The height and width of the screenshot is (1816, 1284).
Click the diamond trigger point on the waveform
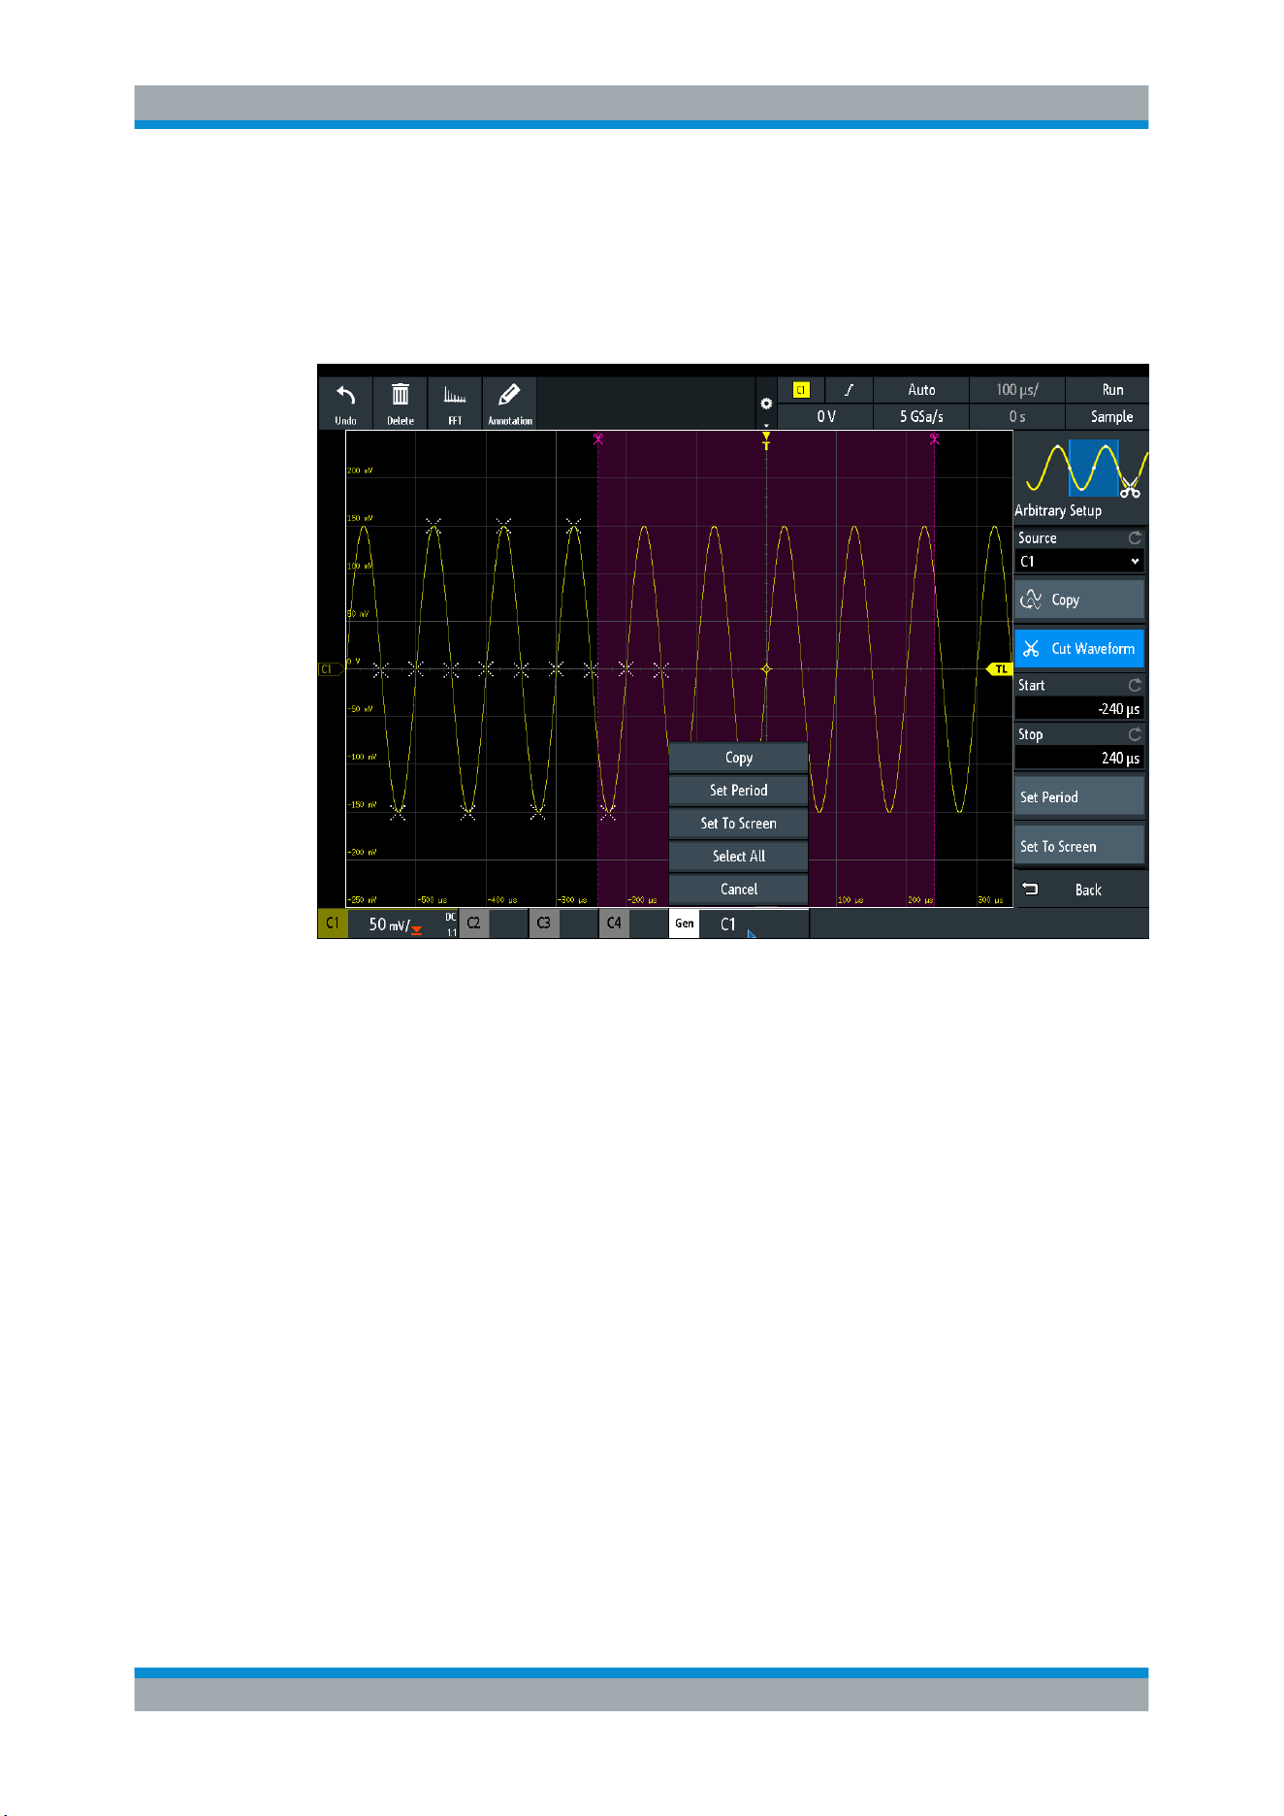point(766,669)
